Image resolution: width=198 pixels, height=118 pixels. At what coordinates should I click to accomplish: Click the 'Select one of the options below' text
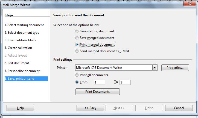point(76,25)
